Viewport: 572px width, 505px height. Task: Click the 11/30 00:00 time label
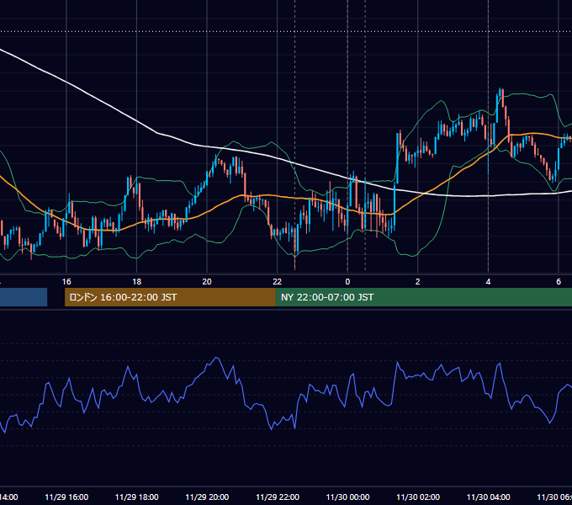(347, 497)
